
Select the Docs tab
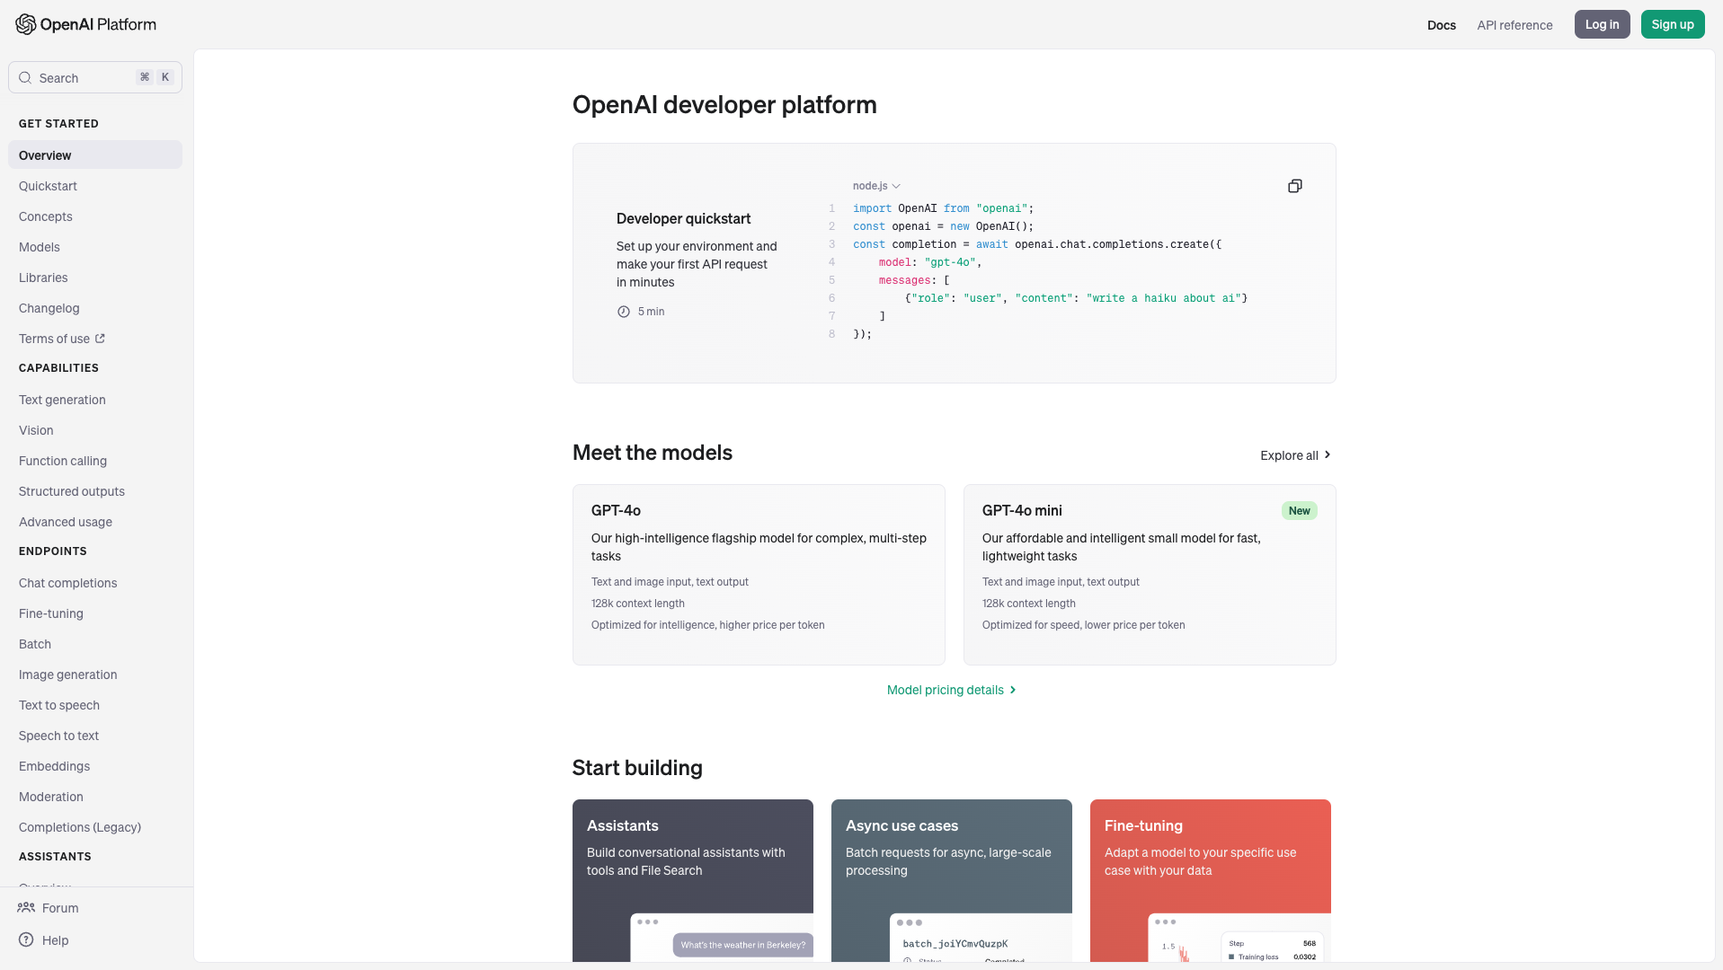(1441, 25)
